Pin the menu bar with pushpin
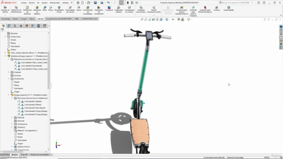283x159 pixels. tap(71, 3)
